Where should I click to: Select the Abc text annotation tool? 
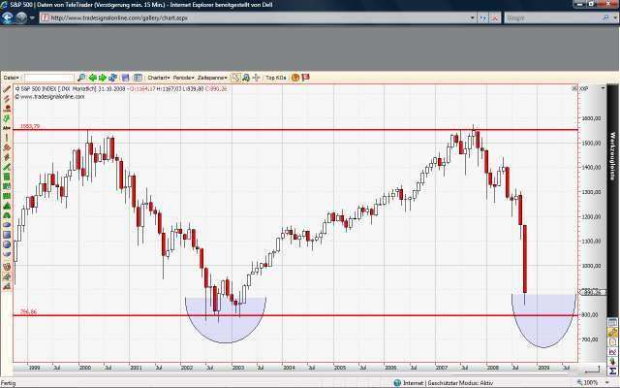[x=7, y=128]
